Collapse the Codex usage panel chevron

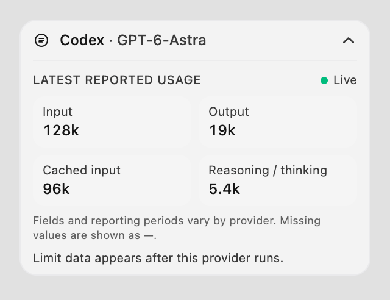[349, 40]
